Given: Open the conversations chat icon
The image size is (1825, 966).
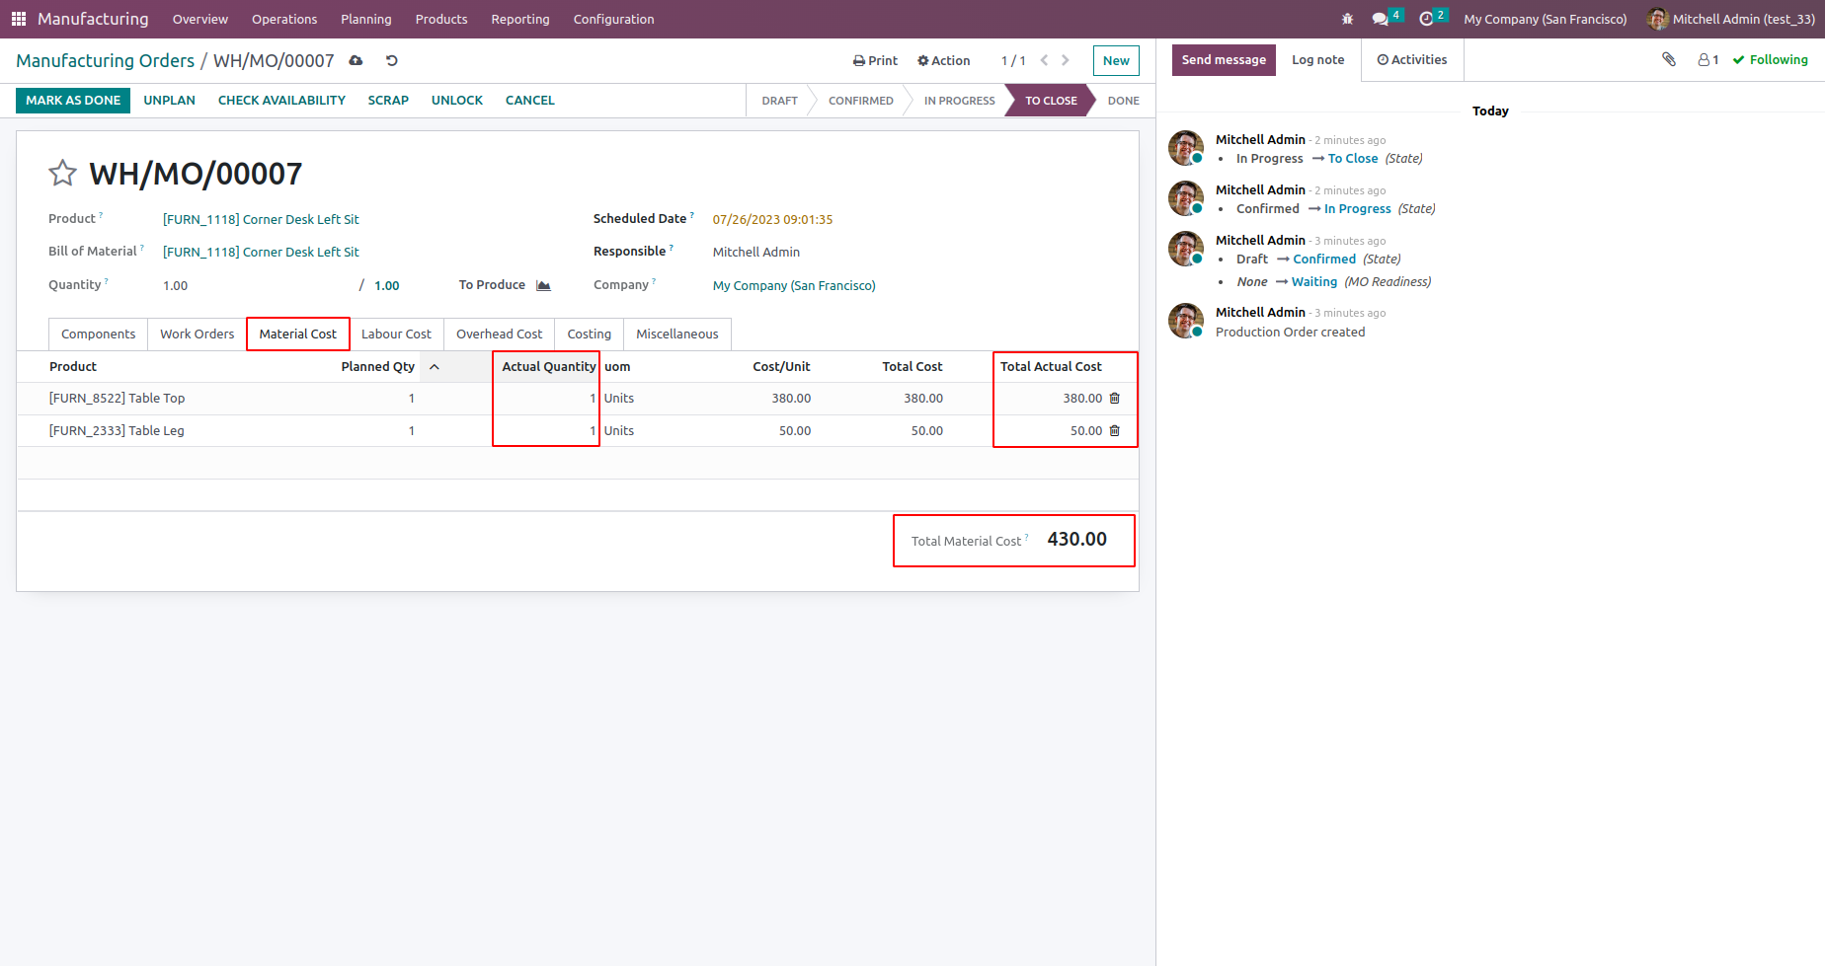Looking at the screenshot, I should point(1381,19).
